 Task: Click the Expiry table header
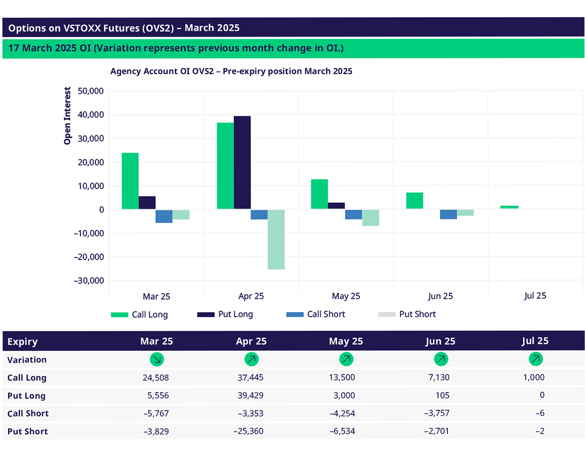pyautogui.click(x=23, y=341)
